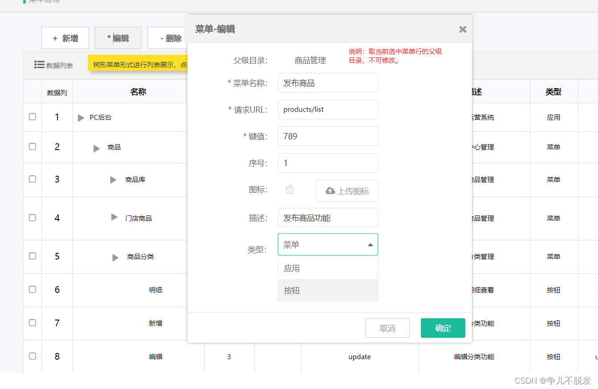
Task: Expand the 商品分类 tree node arrow
Action: coord(115,258)
